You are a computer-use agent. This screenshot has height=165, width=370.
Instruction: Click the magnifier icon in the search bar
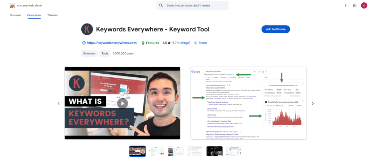coord(162,5)
